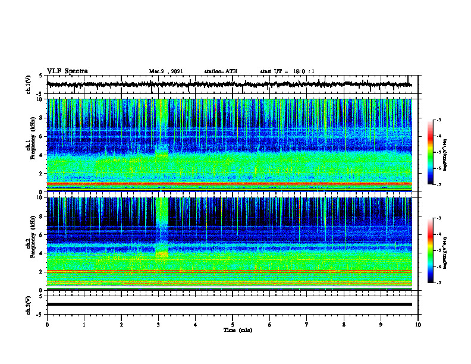Click the "ch.3(V)" axis label

coord(29,305)
